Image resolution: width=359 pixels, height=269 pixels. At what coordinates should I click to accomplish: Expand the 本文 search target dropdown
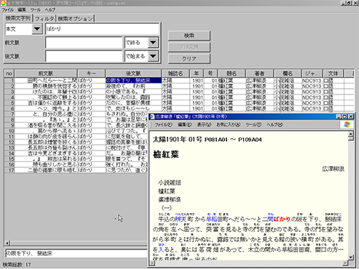click(37, 29)
